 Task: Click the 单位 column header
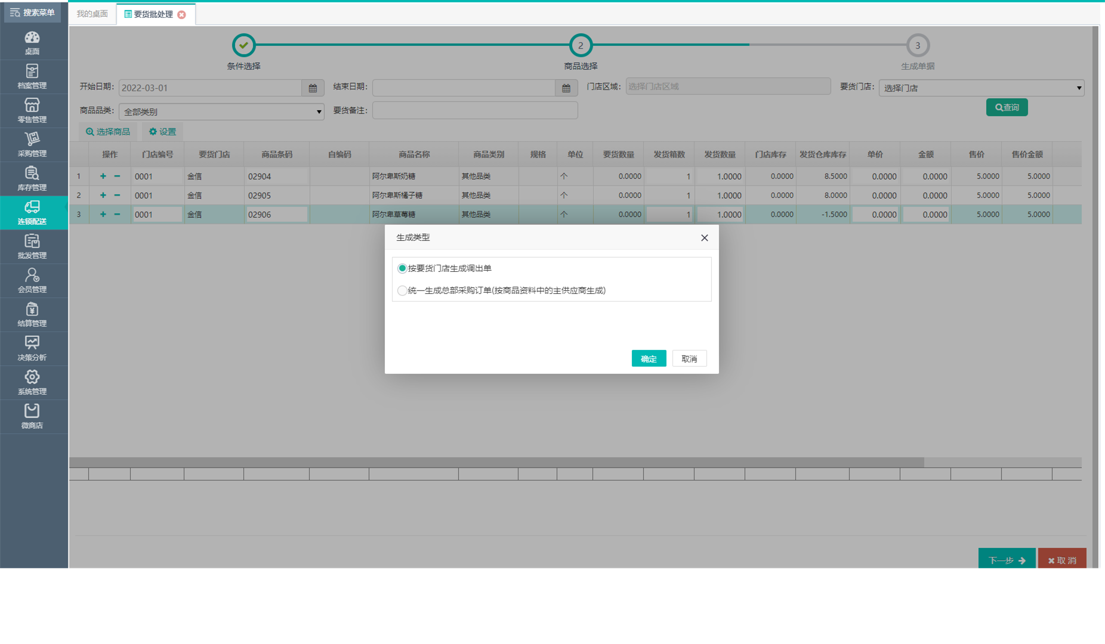pos(575,154)
